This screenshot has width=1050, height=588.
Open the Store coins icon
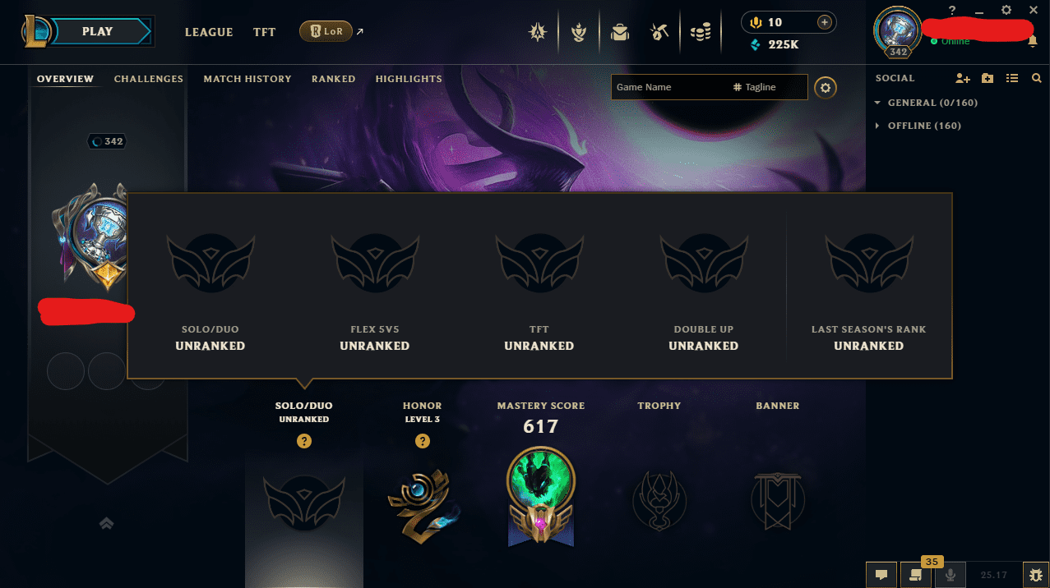(701, 32)
